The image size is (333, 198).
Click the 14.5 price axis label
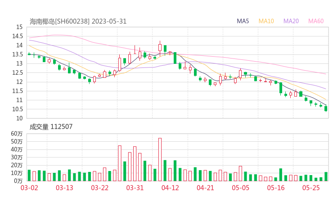click(18, 36)
